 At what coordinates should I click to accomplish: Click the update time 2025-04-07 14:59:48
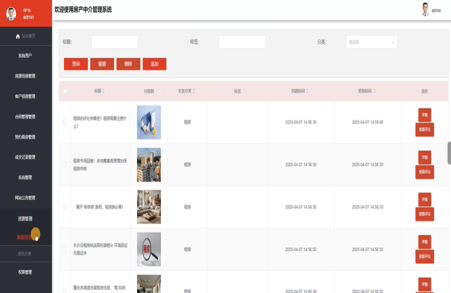pos(368,122)
